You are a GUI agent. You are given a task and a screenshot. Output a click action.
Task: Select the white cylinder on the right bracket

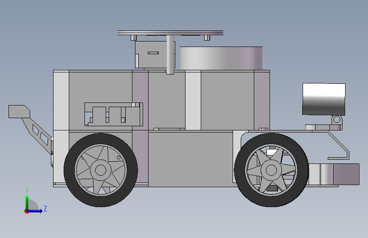[x=324, y=99]
